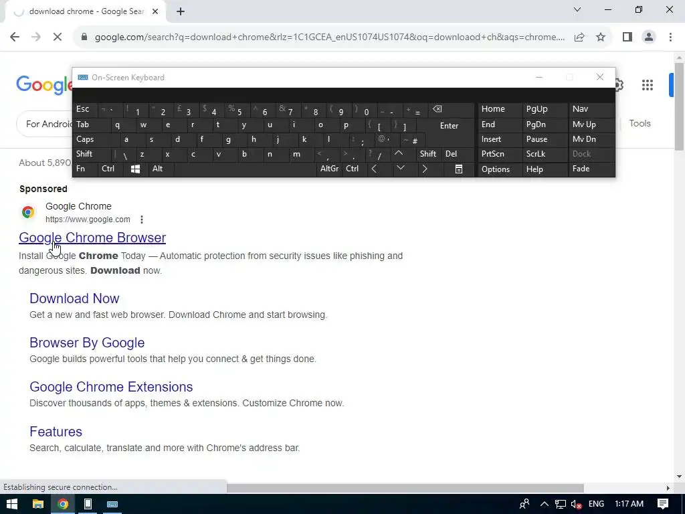Image resolution: width=685 pixels, height=514 pixels.
Task: Click the vertical scrollbar thumb
Action: click(679, 106)
